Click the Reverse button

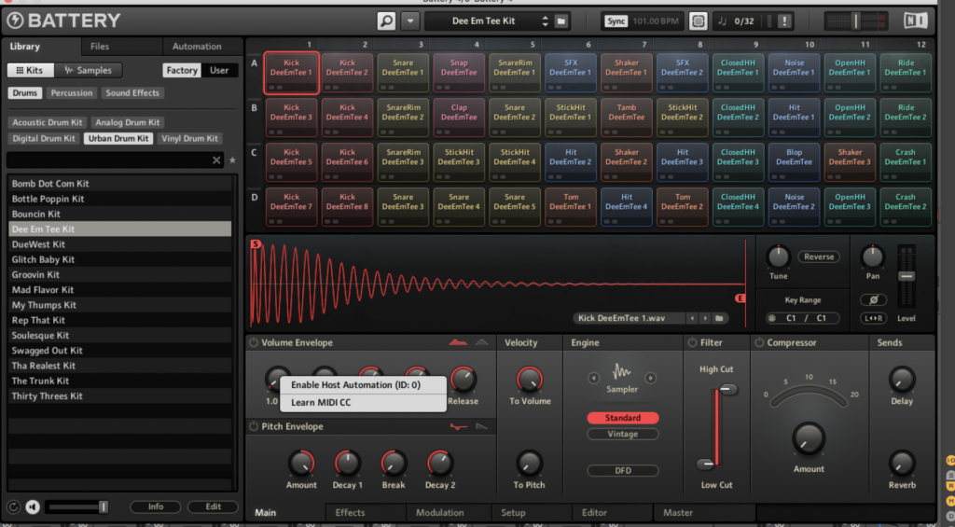[818, 257]
